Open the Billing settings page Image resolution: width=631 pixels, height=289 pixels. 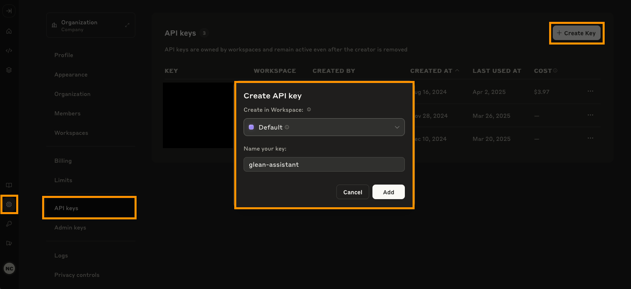63,161
